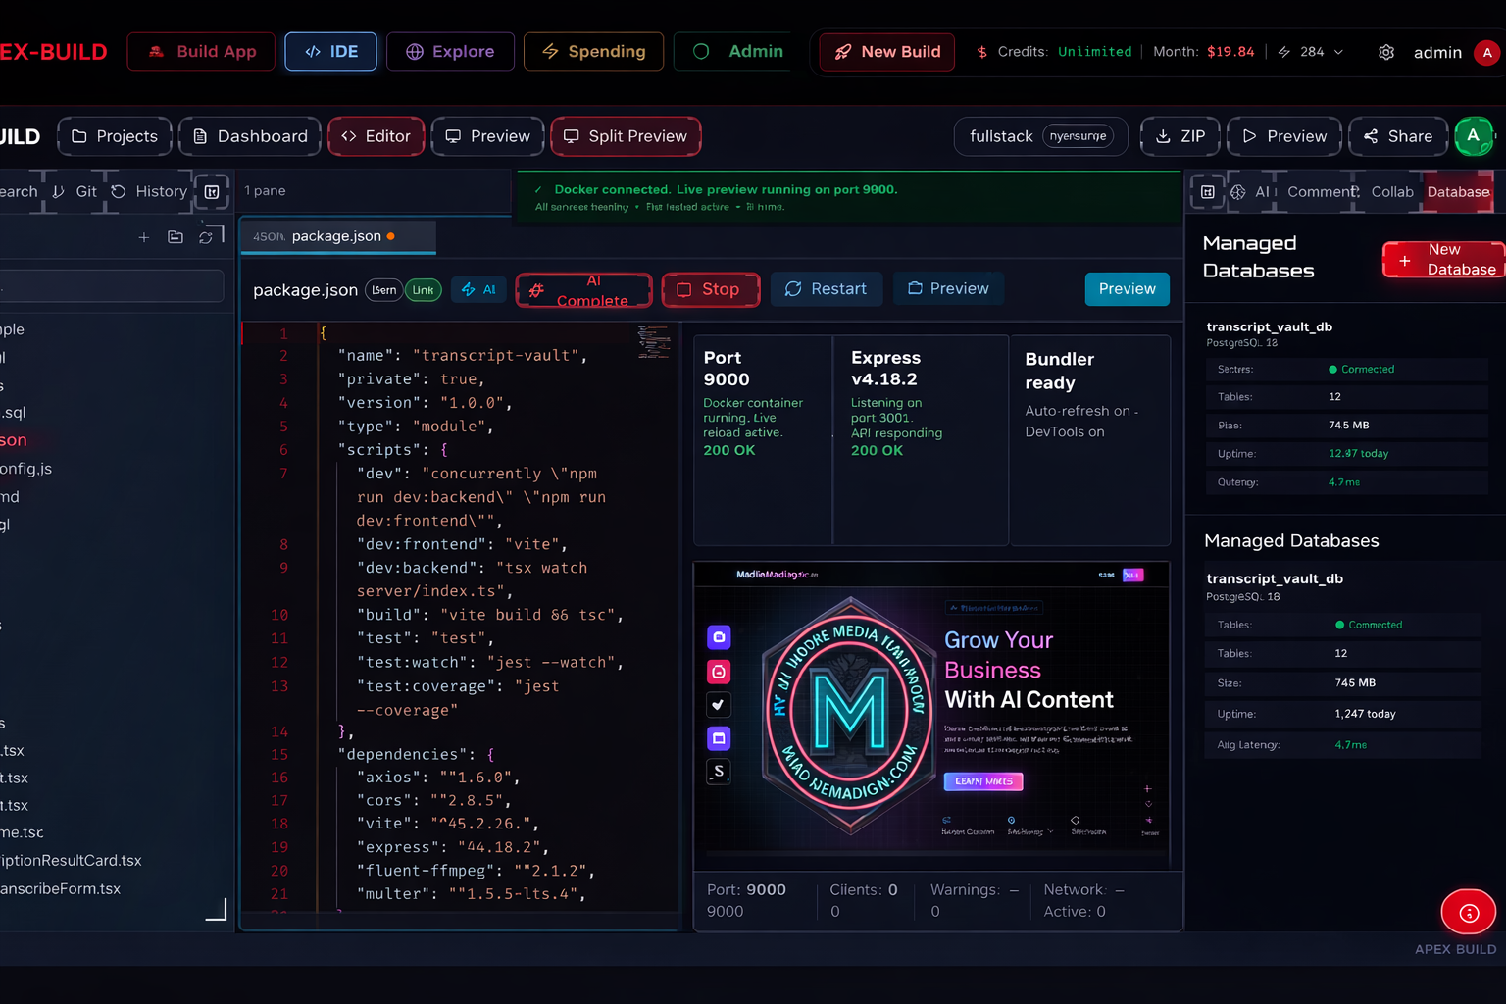Click the pink button at preview top right

(1132, 575)
